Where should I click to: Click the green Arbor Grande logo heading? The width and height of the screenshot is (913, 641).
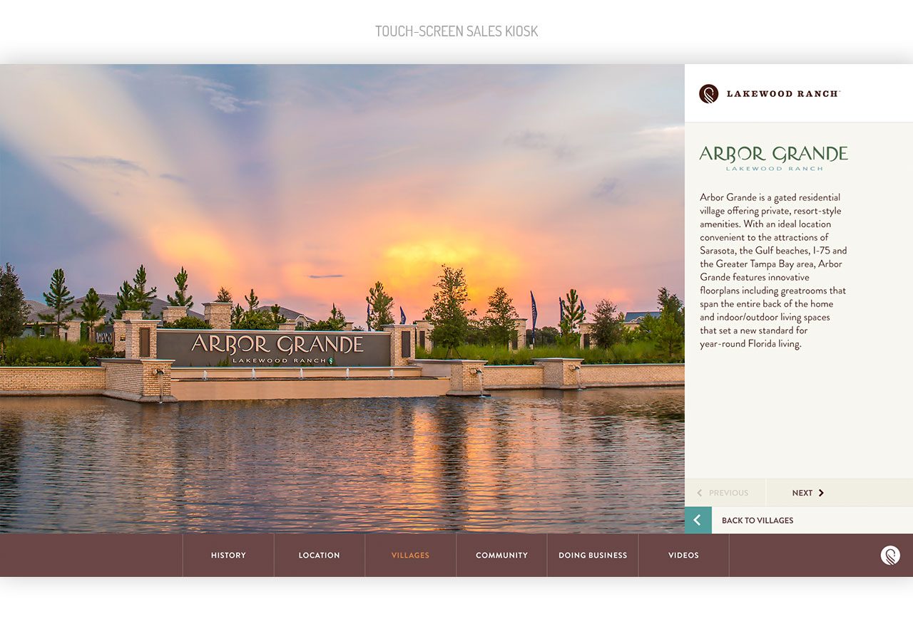(773, 157)
